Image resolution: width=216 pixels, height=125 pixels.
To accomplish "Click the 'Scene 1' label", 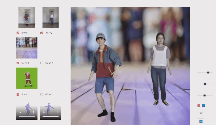I will 25,63.
